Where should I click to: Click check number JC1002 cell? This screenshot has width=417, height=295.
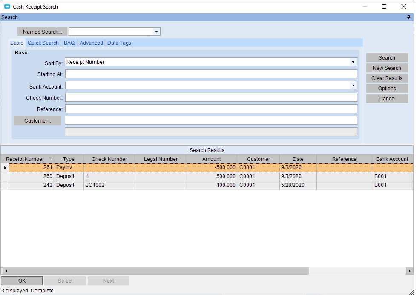tap(109, 185)
